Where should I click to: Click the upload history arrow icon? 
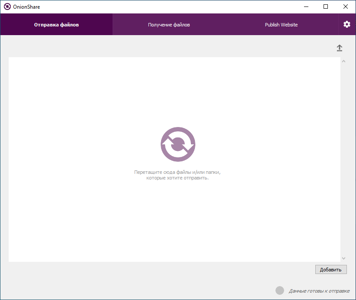pos(340,48)
